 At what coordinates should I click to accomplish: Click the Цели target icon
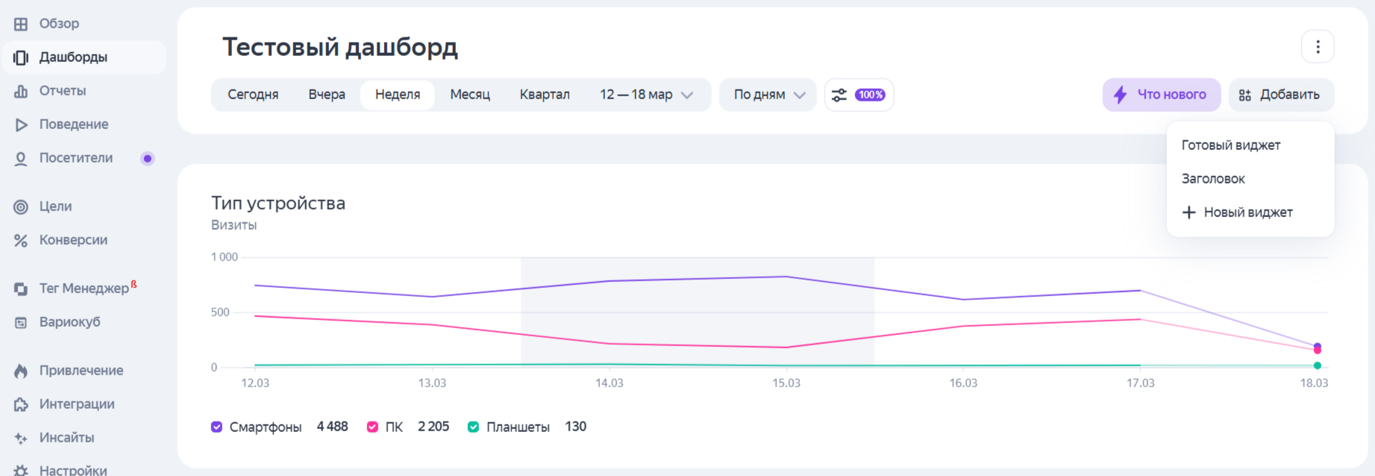coord(21,207)
